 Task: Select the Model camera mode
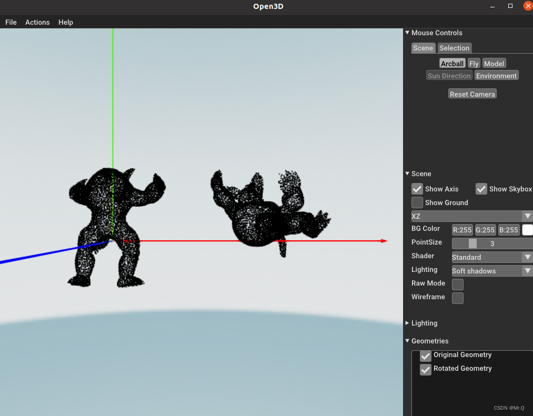(x=494, y=63)
